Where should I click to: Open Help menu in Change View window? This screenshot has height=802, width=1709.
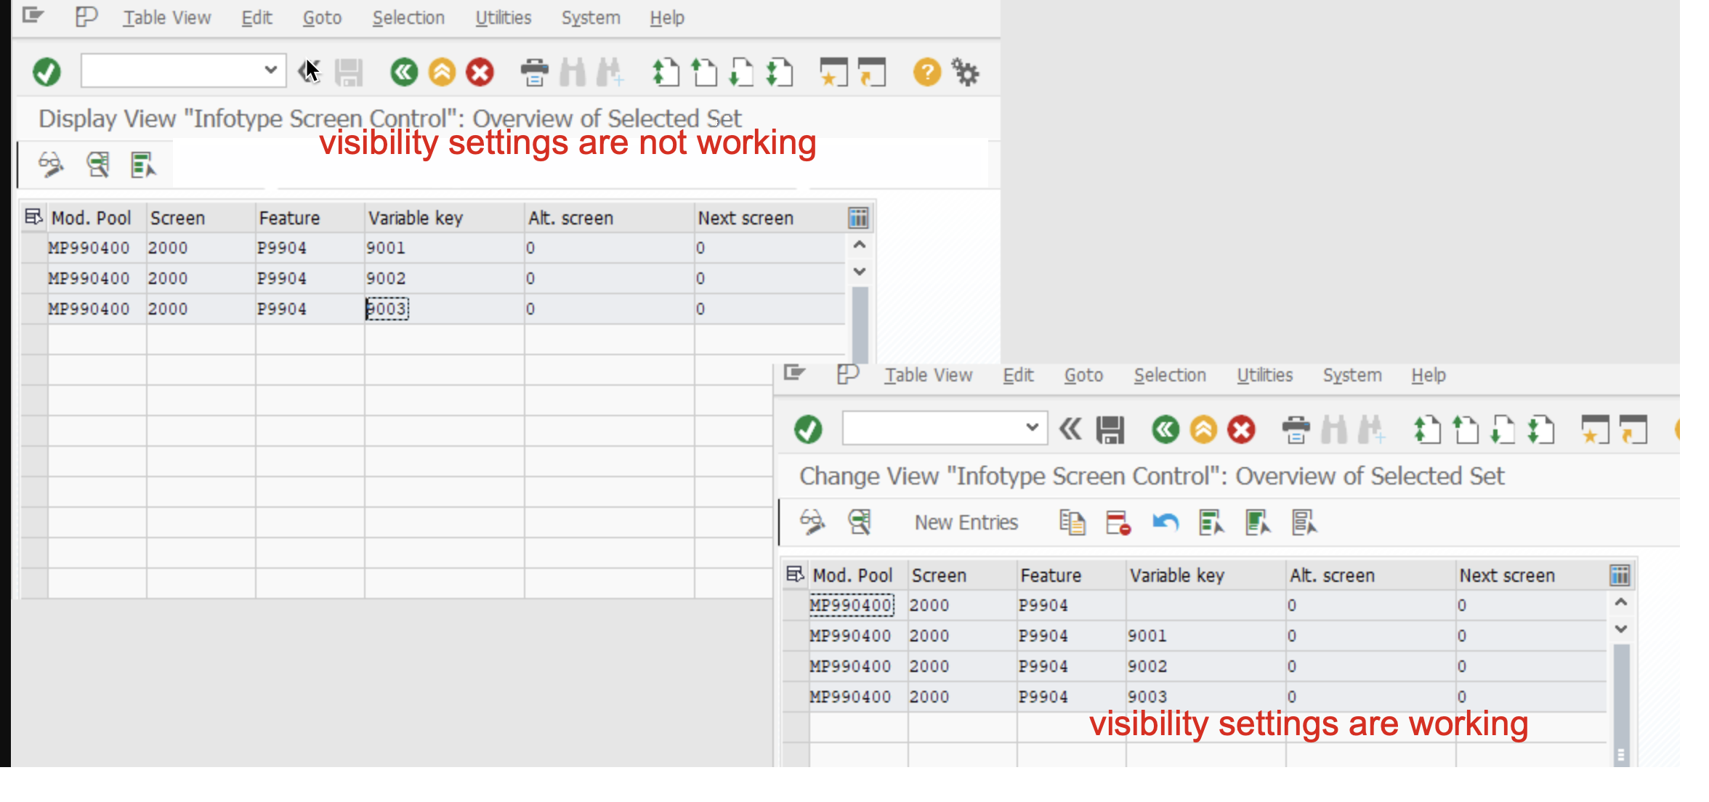pos(1429,375)
